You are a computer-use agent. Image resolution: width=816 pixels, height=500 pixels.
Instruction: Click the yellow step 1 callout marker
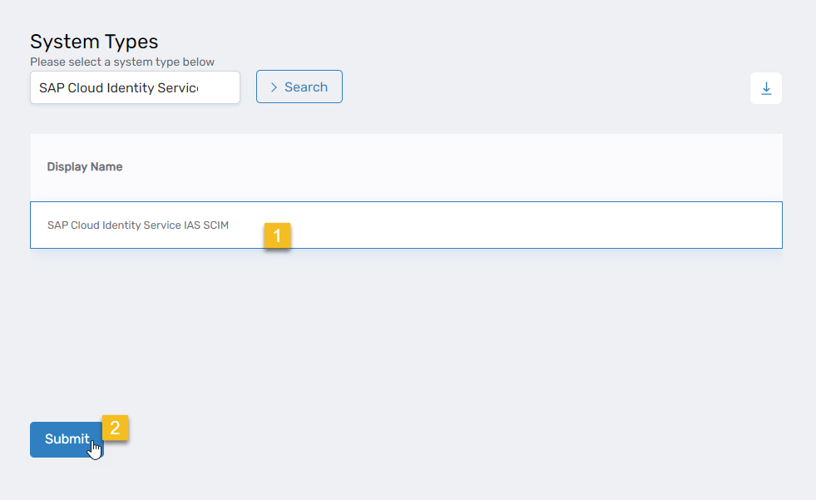click(277, 235)
